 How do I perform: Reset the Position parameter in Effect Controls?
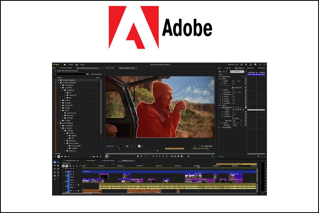[246, 81]
